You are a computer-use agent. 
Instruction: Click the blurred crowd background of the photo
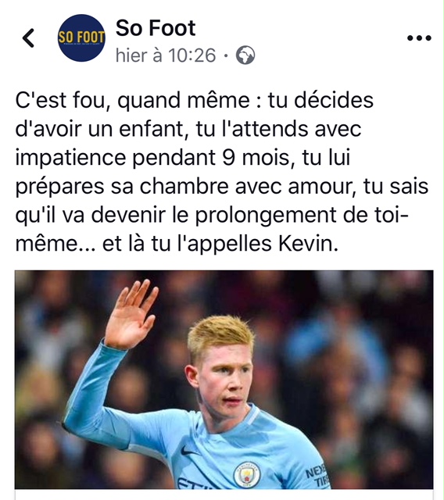pos(367,351)
